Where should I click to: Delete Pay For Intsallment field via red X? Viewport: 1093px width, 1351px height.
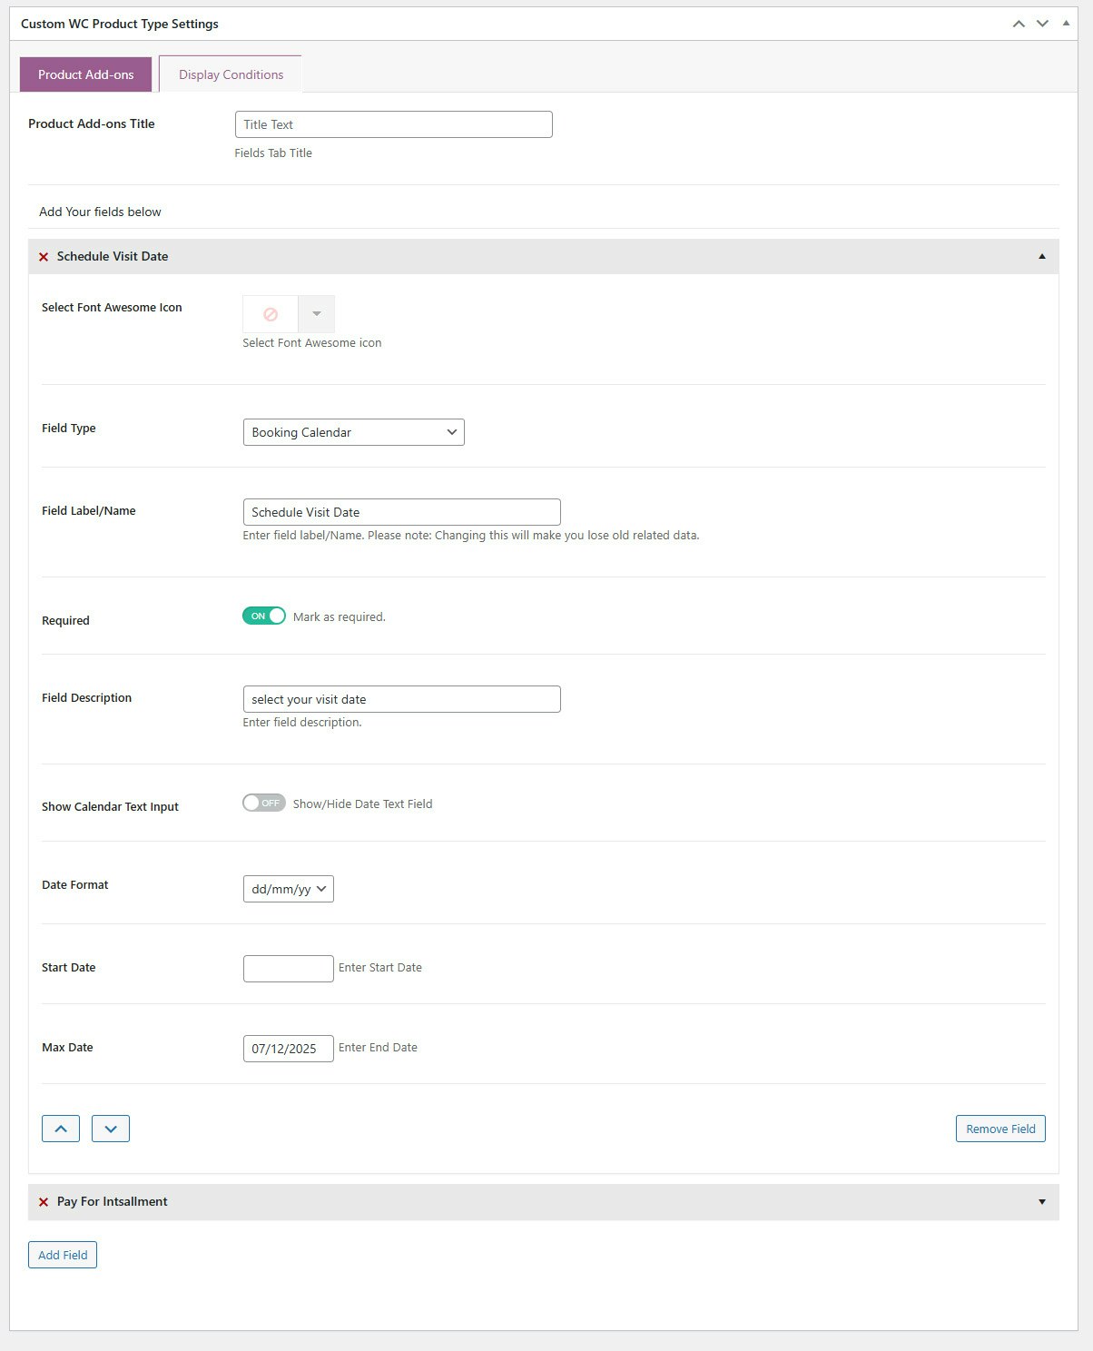44,1202
